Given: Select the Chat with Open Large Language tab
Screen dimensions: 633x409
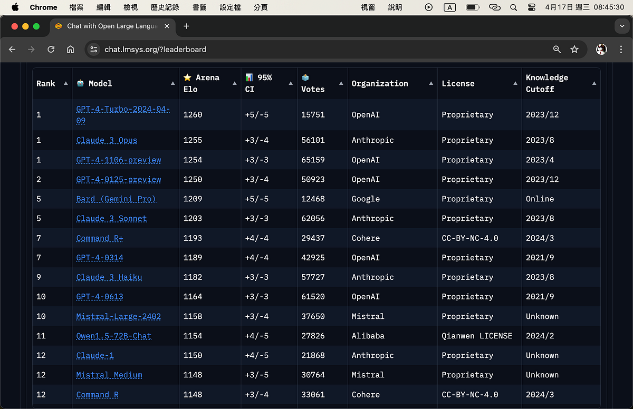Looking at the screenshot, I should click(x=111, y=26).
